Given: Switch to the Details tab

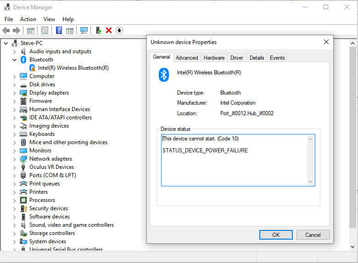Looking at the screenshot, I should click(257, 58).
